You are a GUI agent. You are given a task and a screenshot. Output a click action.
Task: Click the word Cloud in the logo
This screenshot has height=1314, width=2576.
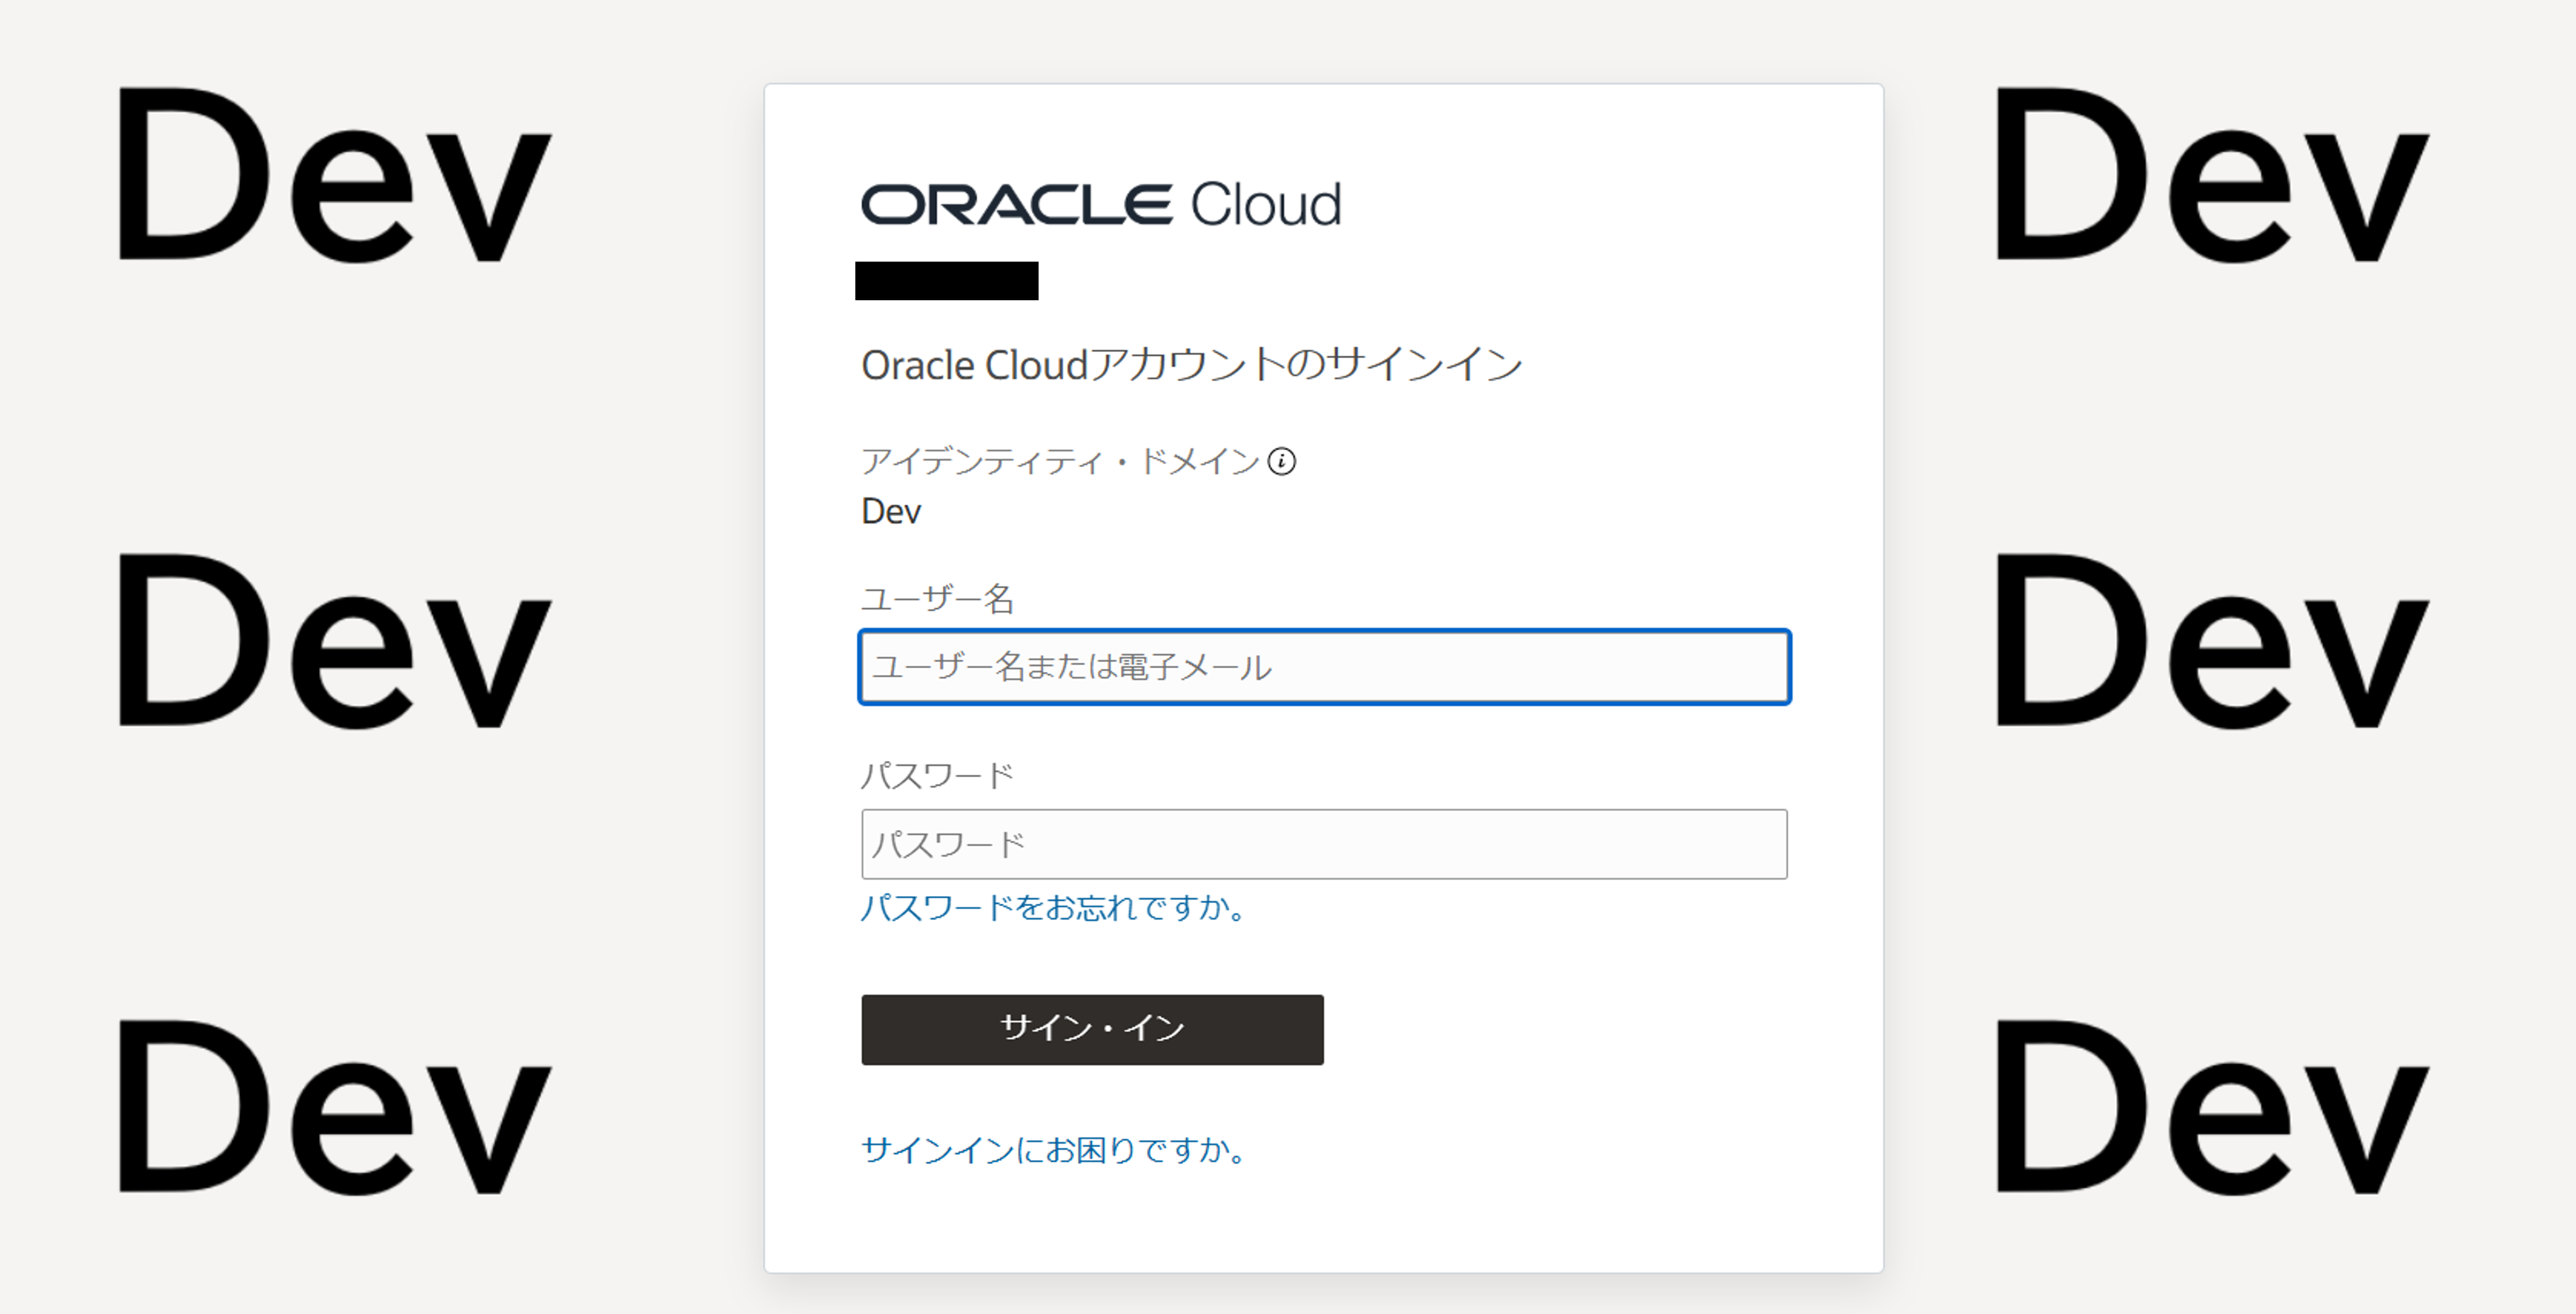tap(1265, 204)
